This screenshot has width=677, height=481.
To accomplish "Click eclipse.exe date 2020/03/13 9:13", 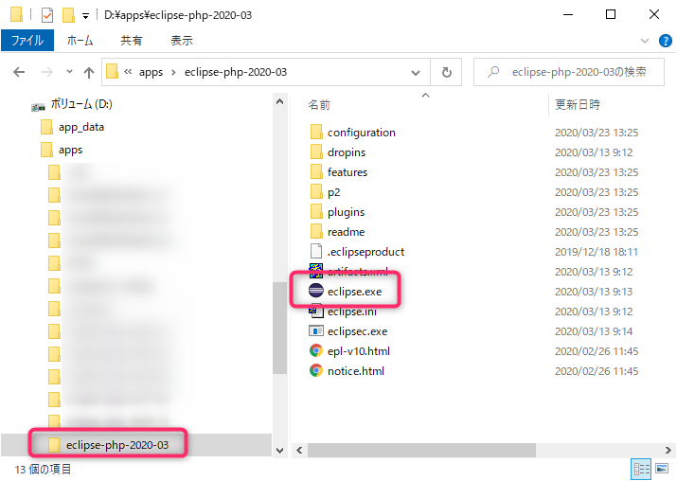I will (x=594, y=292).
